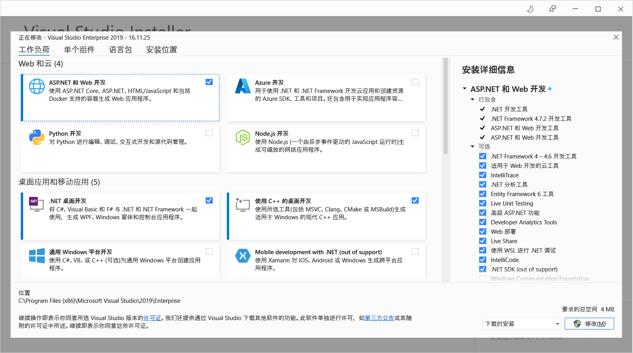Select the Node.js 开发 workload title
Viewport: 633px width, 353px height.
(x=272, y=133)
